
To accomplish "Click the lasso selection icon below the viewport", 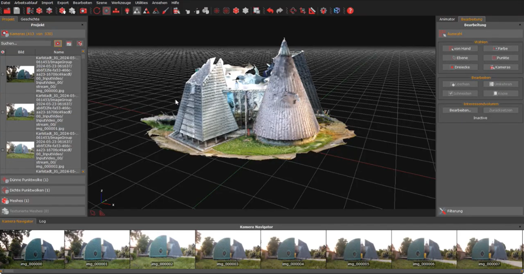I will coord(92,213).
